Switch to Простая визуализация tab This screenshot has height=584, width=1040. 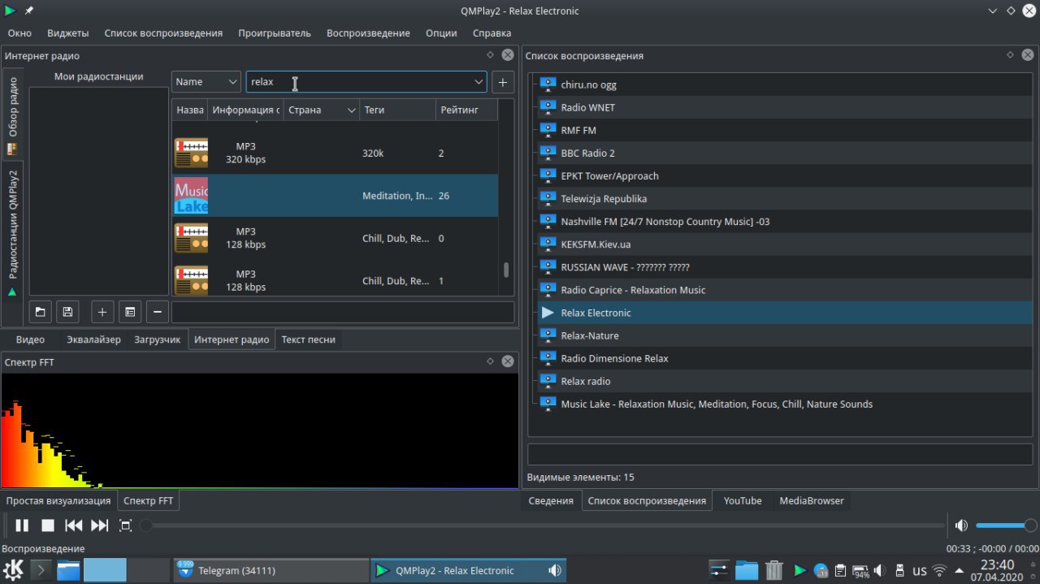coord(58,501)
